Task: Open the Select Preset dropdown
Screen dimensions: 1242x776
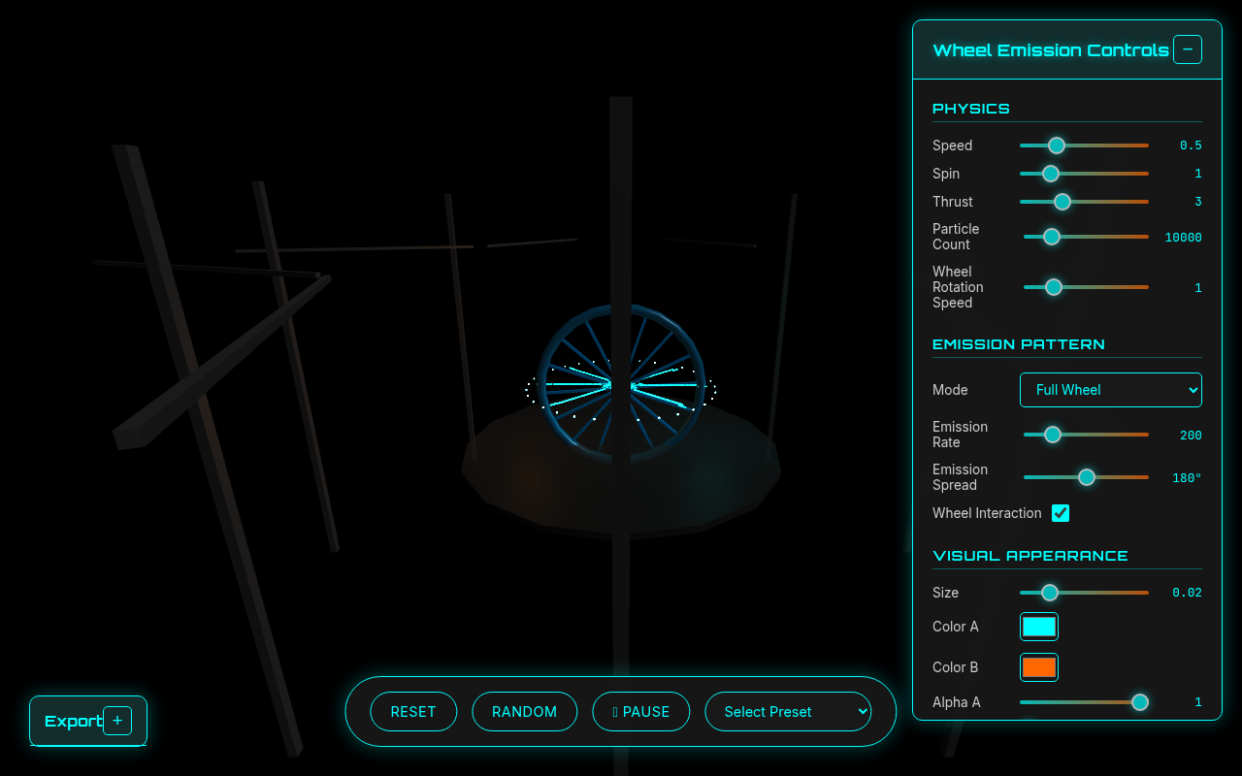Action: click(x=788, y=711)
